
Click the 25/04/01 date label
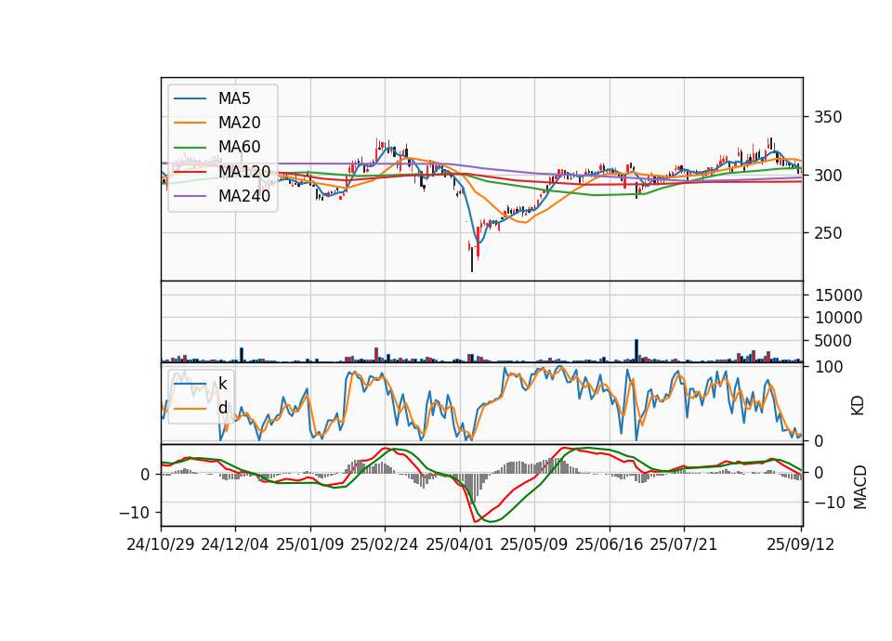click(459, 544)
